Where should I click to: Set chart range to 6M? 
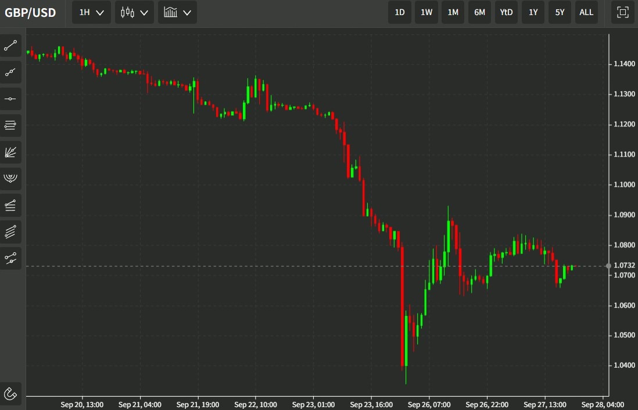pyautogui.click(x=480, y=12)
